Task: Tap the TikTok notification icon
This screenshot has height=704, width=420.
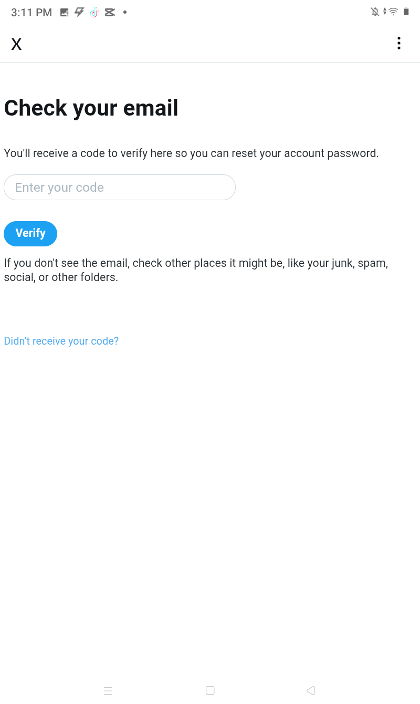Action: point(94,12)
